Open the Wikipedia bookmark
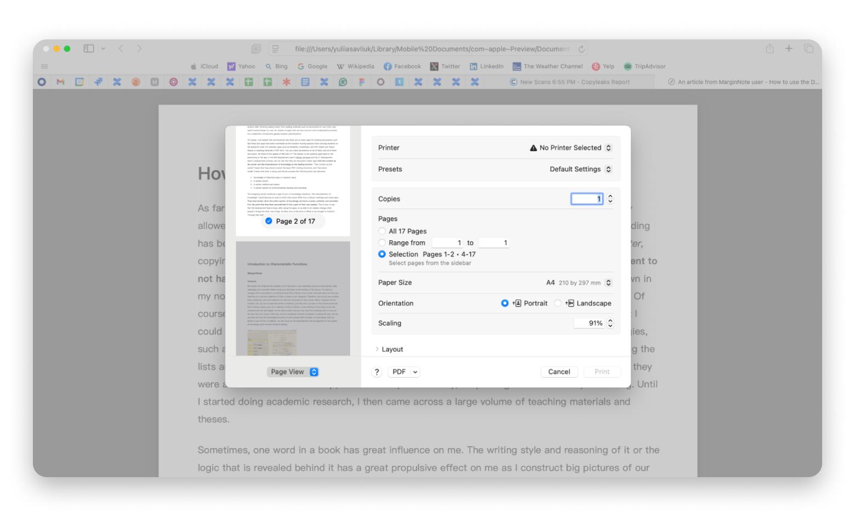 [355, 66]
